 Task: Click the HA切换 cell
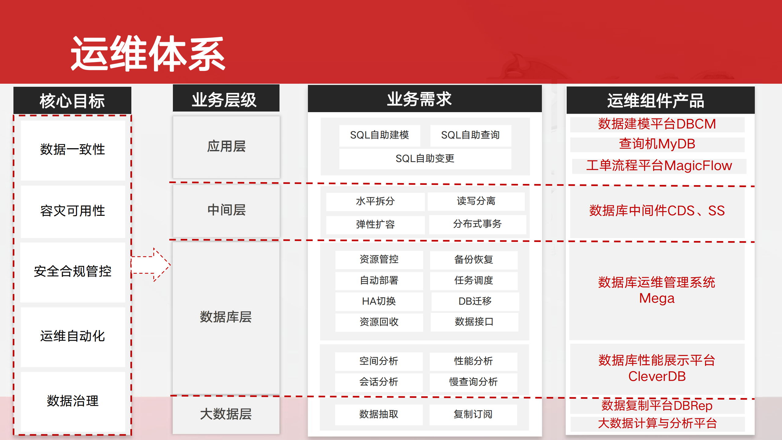click(x=379, y=302)
